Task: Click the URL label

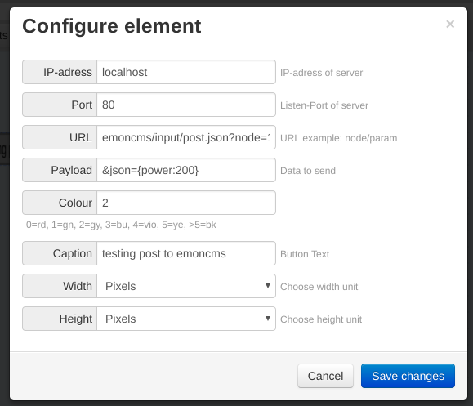Action: point(60,137)
